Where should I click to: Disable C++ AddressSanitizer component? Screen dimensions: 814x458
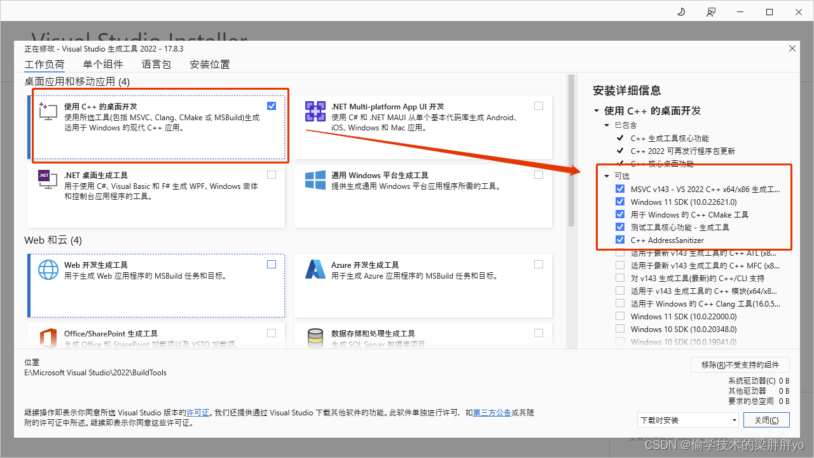(619, 240)
